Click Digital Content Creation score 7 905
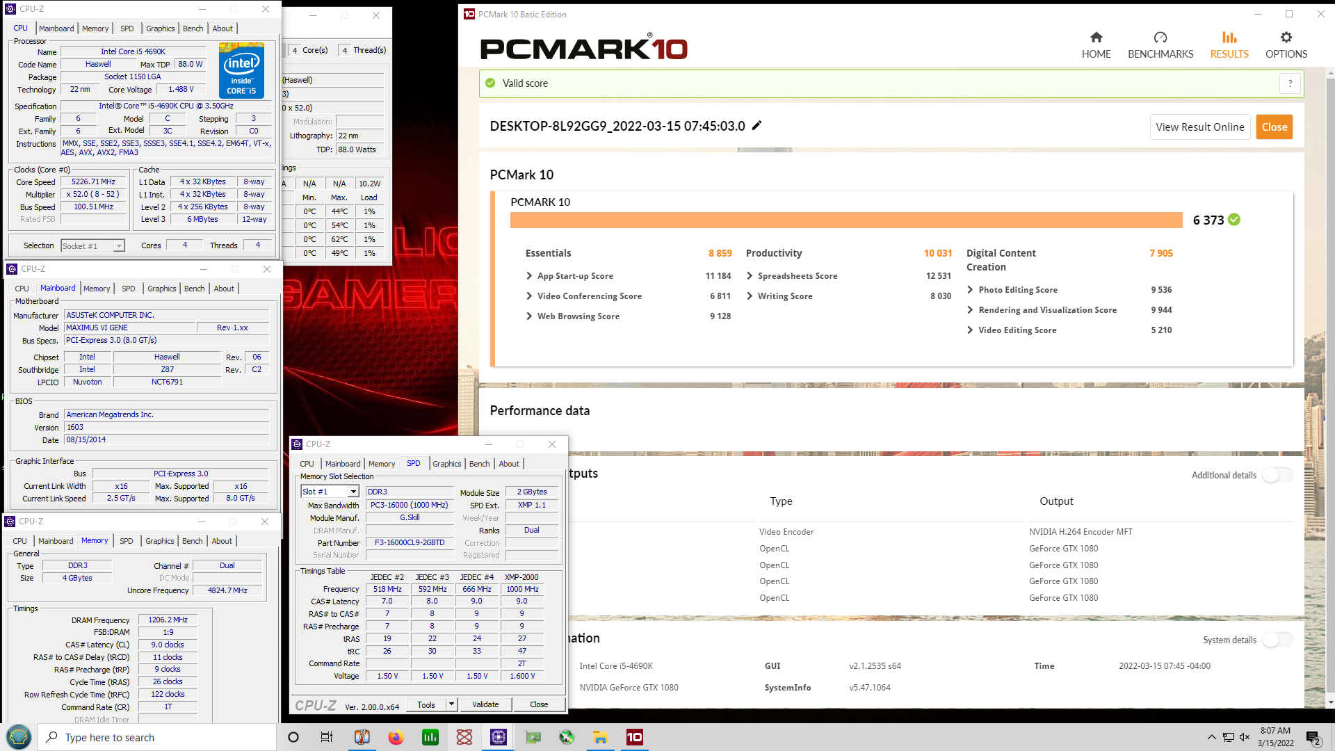Image resolution: width=1335 pixels, height=751 pixels. (x=1161, y=253)
